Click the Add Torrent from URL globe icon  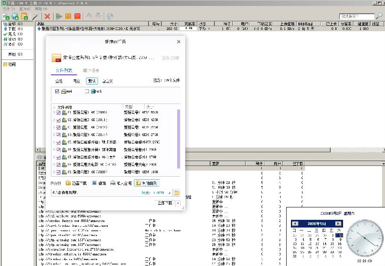click(x=15, y=16)
